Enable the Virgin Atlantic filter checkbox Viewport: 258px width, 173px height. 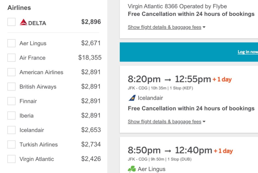pos(11,159)
